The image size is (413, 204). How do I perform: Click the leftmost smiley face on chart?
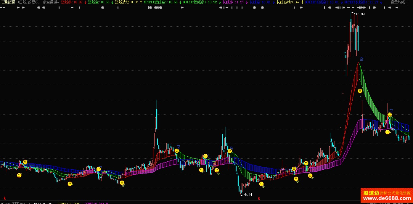tap(19, 175)
